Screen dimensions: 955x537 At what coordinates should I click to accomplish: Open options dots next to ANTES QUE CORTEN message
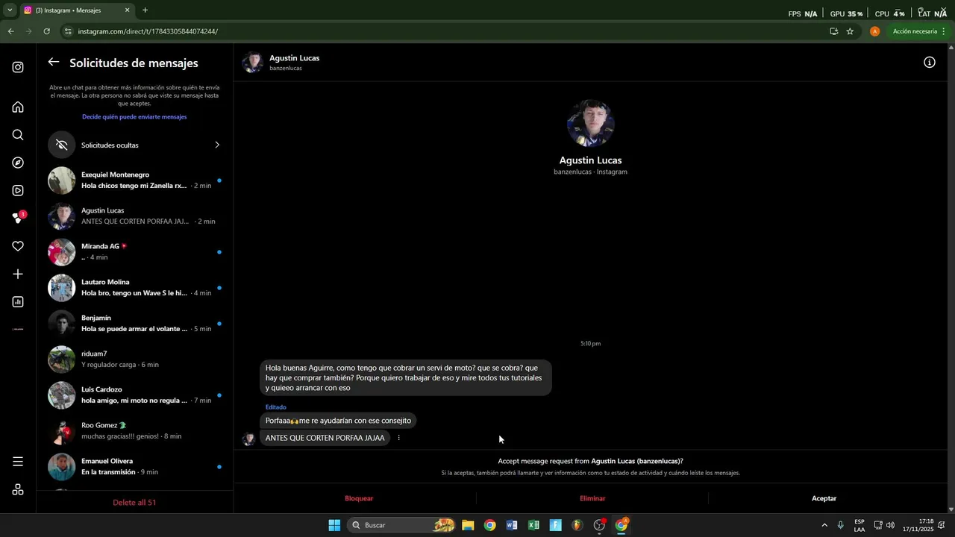coord(398,438)
